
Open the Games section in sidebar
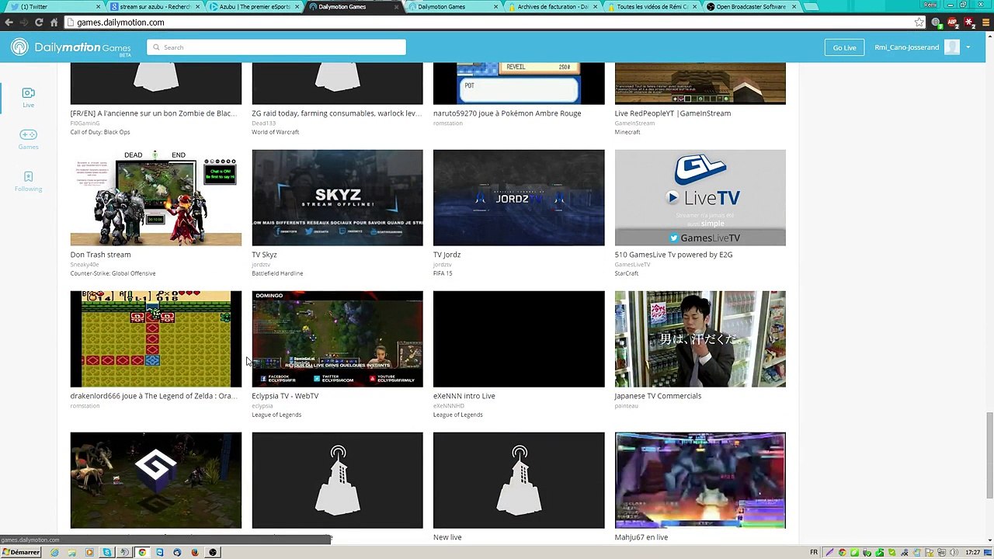click(x=28, y=140)
